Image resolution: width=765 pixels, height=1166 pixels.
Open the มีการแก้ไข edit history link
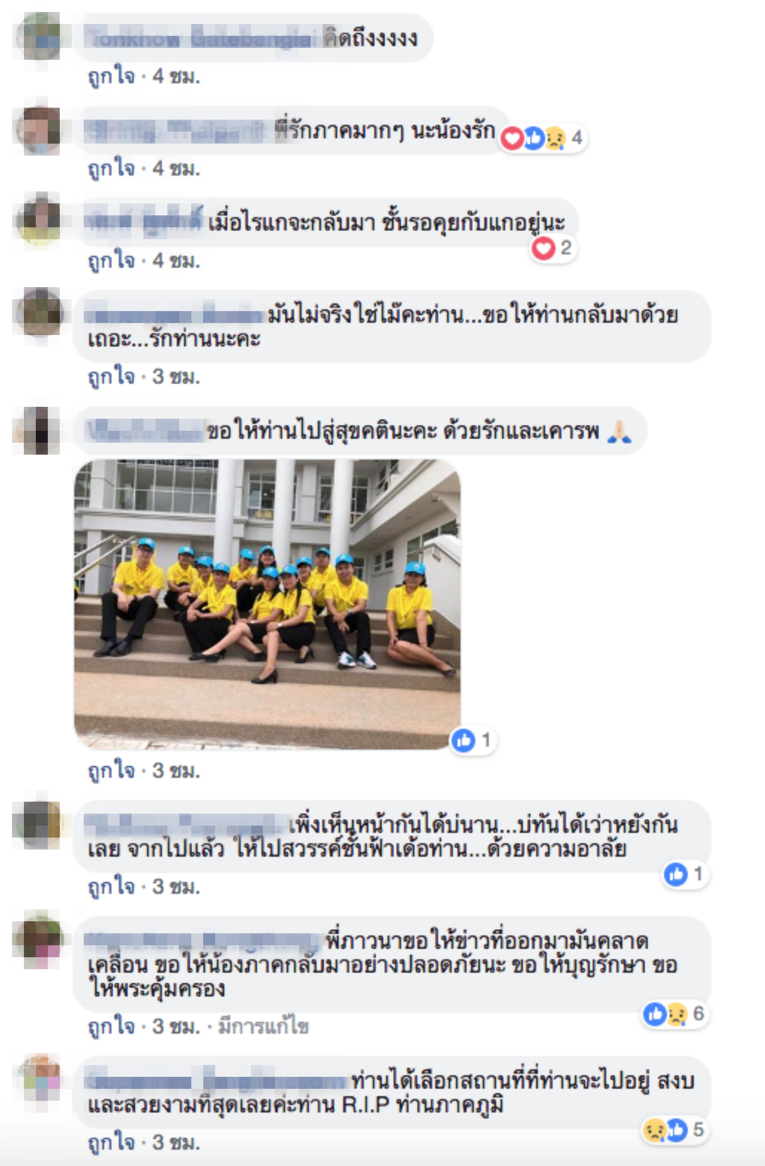tap(264, 1027)
